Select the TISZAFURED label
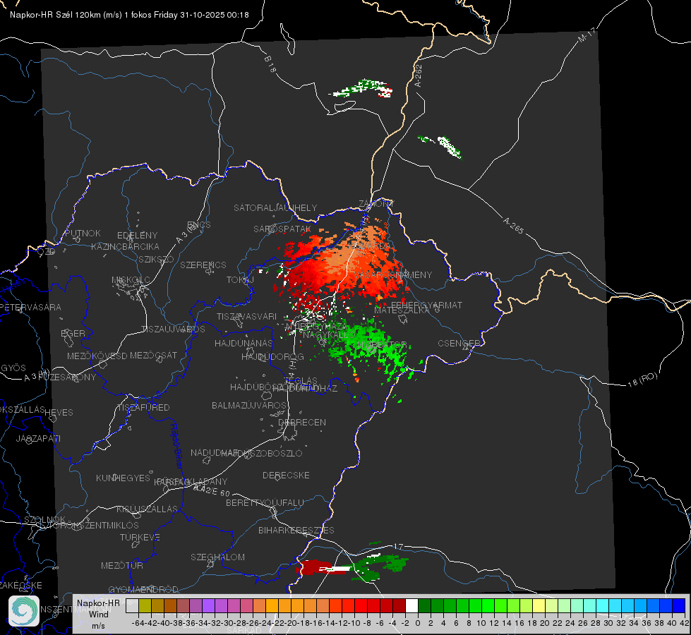 point(143,407)
